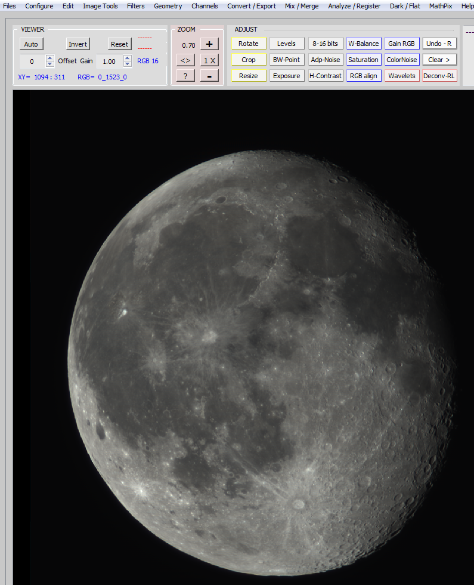Click the Crop button
The height and width of the screenshot is (585, 474).
click(x=249, y=60)
